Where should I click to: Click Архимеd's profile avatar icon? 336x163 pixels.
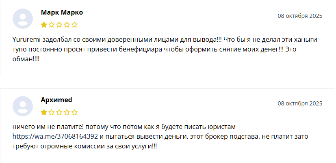[x=23, y=106]
